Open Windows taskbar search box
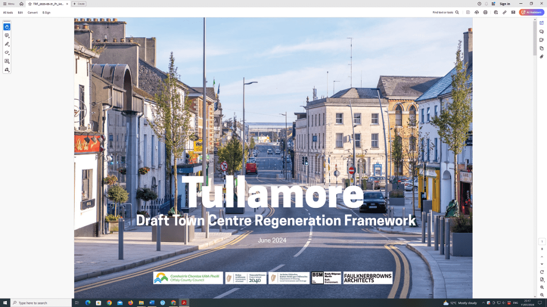Screen dimensions: 547x307 (x=40, y=303)
